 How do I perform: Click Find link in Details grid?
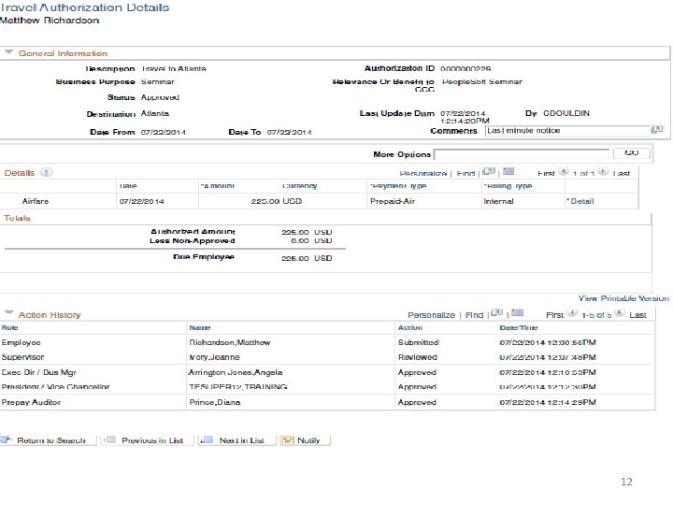pos(465,174)
